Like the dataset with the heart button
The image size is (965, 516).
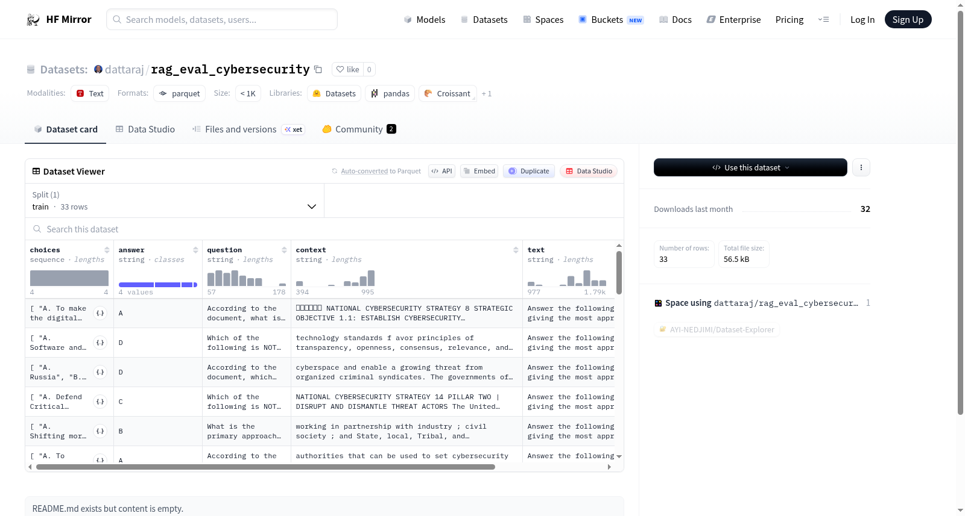click(x=347, y=69)
